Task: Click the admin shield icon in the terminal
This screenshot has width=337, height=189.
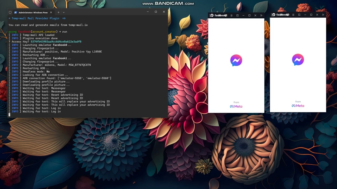Action: 10,12
